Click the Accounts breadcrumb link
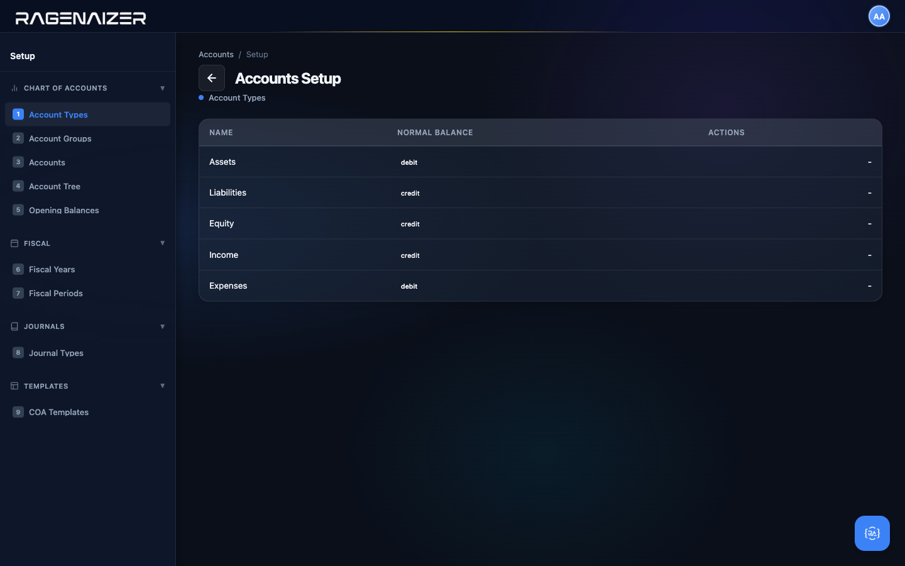905x566 pixels. coord(216,55)
